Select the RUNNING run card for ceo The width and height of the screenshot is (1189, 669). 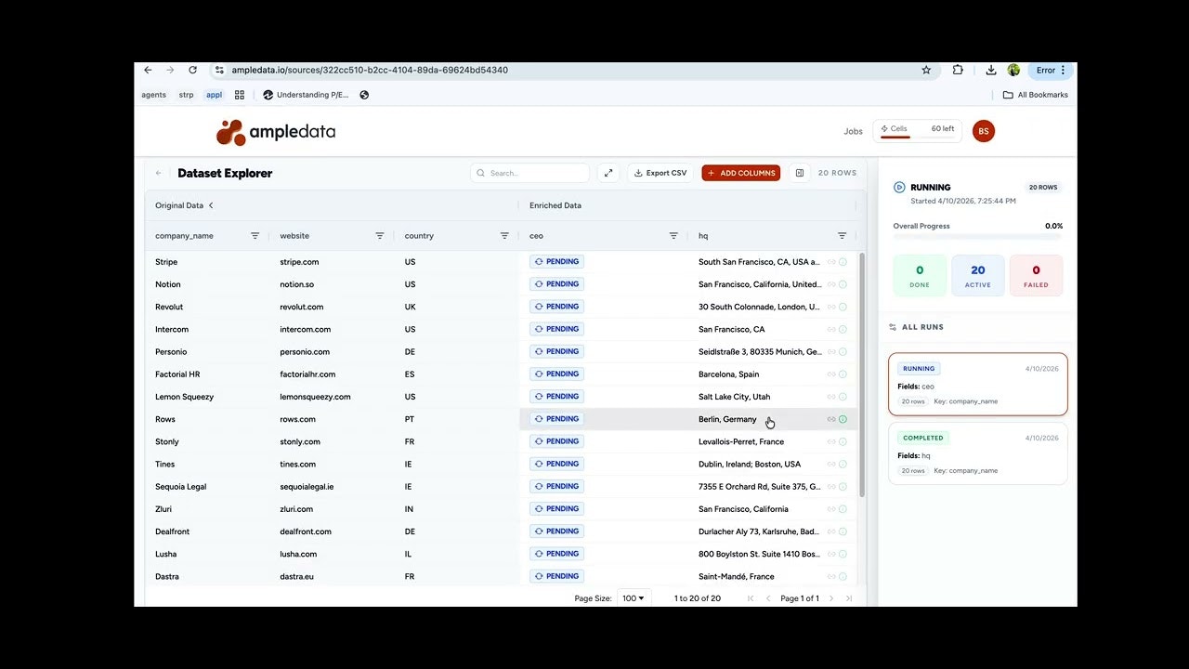[978, 384]
